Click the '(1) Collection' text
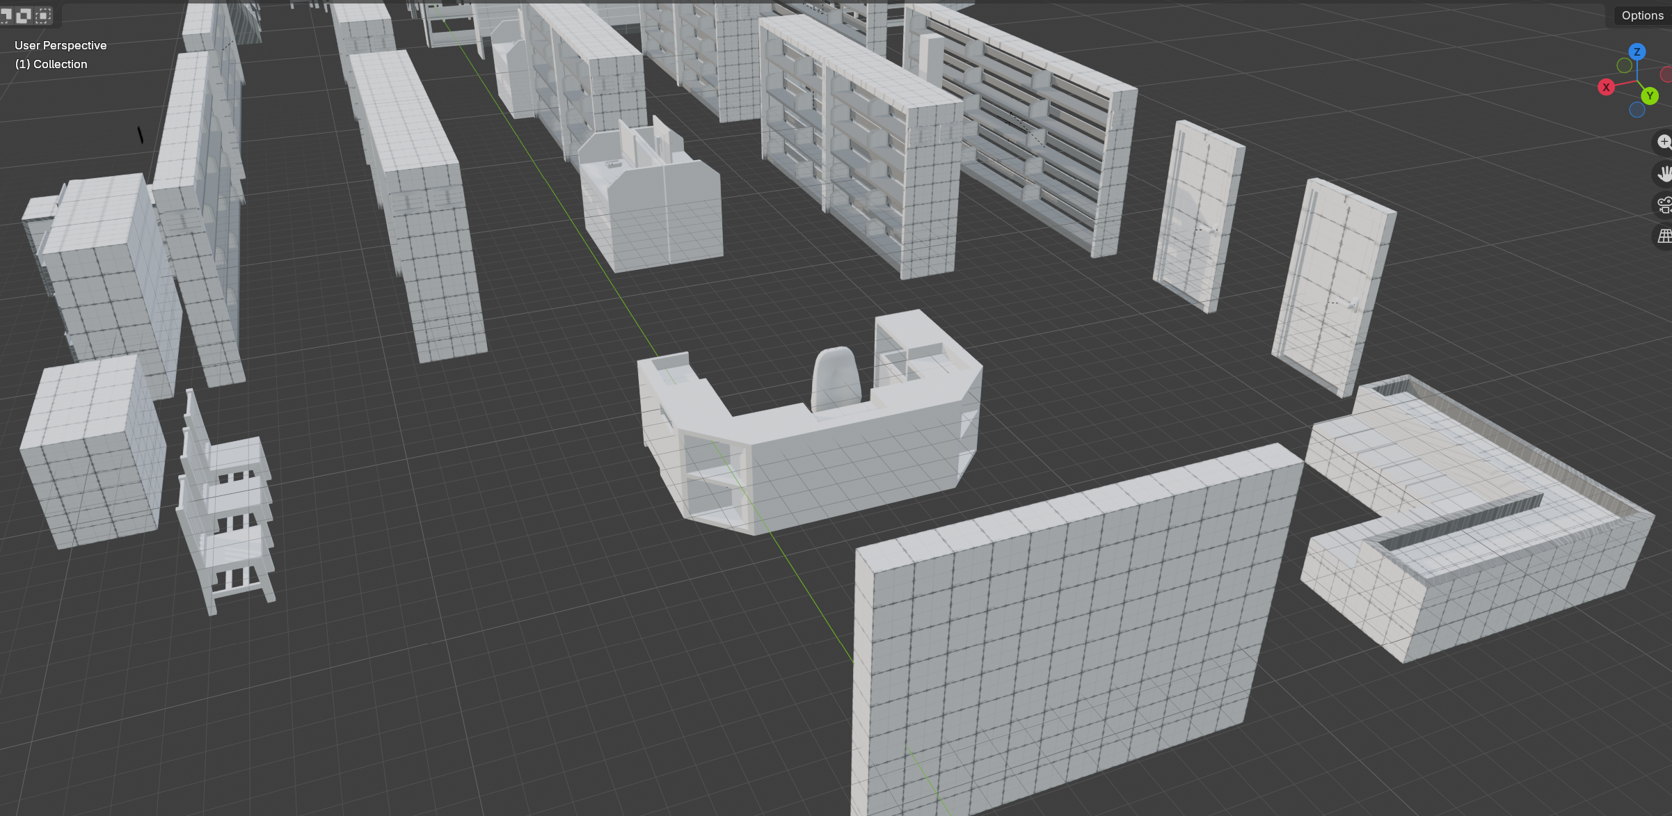The height and width of the screenshot is (816, 1672). click(51, 64)
